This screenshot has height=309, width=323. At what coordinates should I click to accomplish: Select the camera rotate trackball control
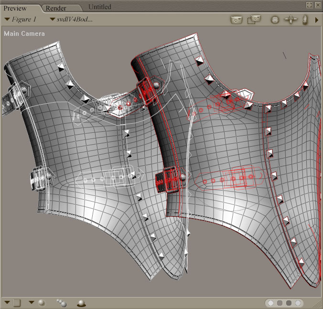275,20
